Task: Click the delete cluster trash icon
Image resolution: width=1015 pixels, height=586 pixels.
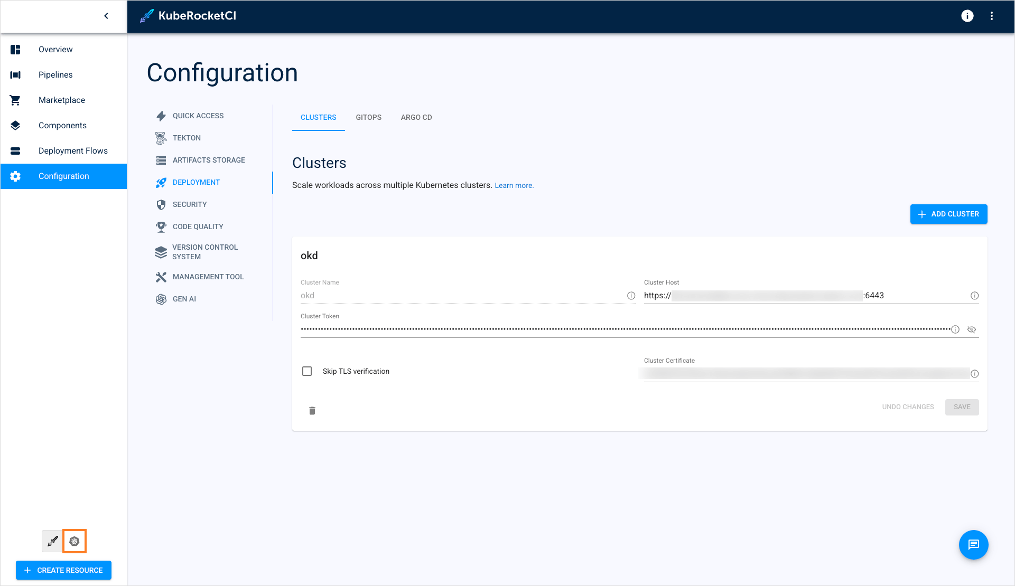Action: point(311,410)
